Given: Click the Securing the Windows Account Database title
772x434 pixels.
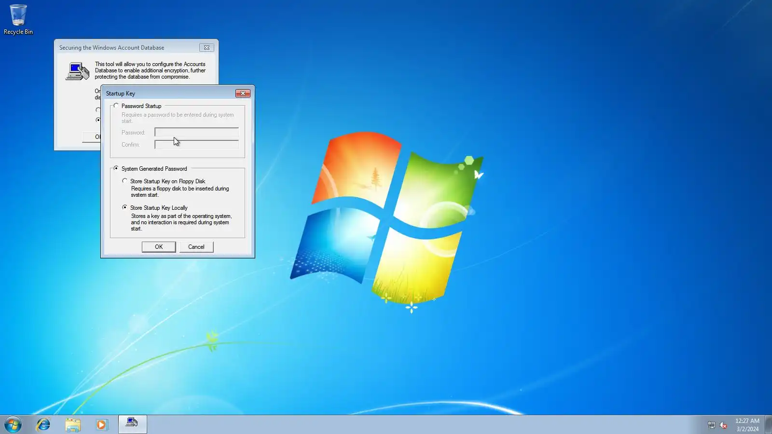Looking at the screenshot, I should [111, 48].
